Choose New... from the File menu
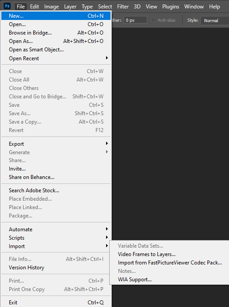 pos(56,16)
